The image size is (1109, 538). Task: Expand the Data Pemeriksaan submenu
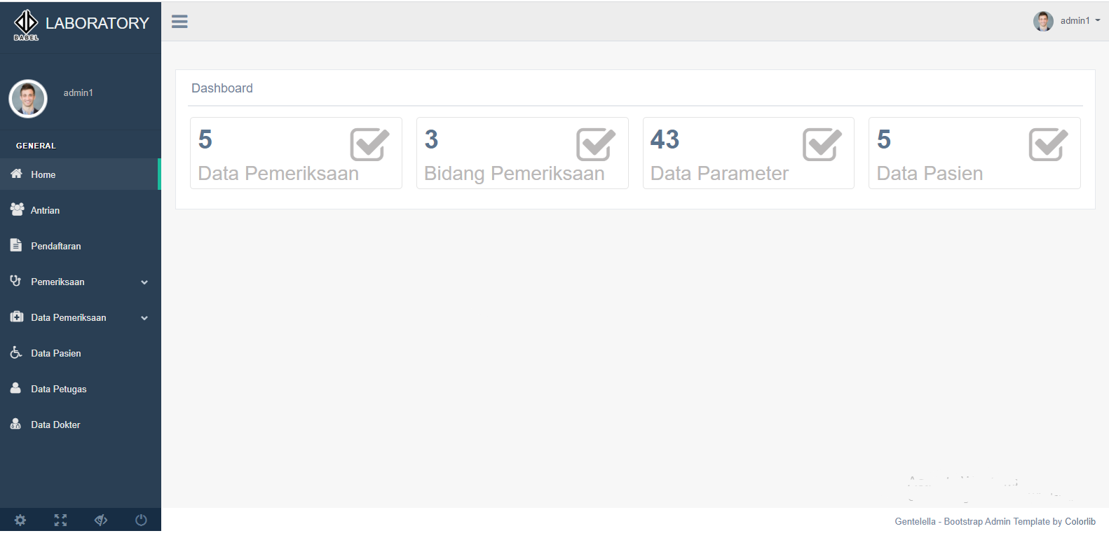[144, 317]
